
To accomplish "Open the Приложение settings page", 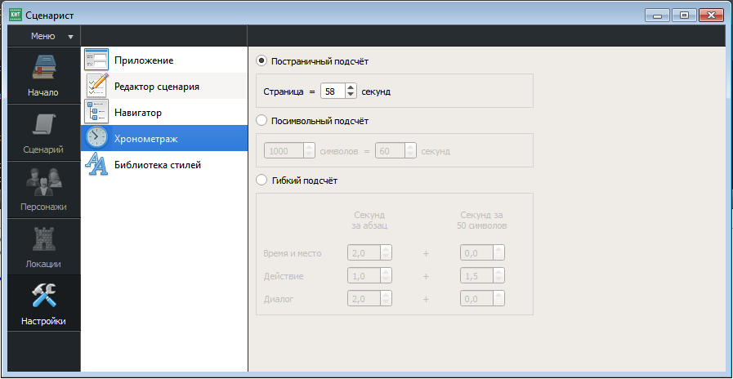I will pos(164,60).
